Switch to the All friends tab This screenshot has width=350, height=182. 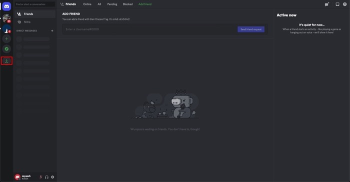coord(99,4)
